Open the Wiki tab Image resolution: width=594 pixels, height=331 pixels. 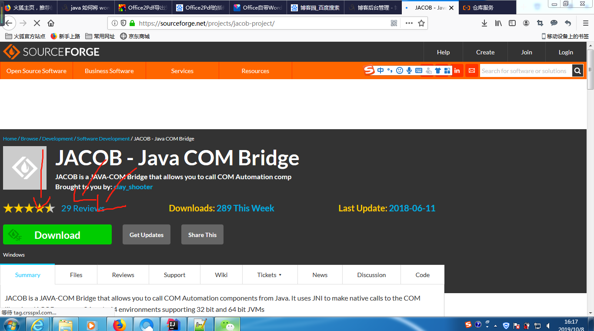(x=221, y=275)
